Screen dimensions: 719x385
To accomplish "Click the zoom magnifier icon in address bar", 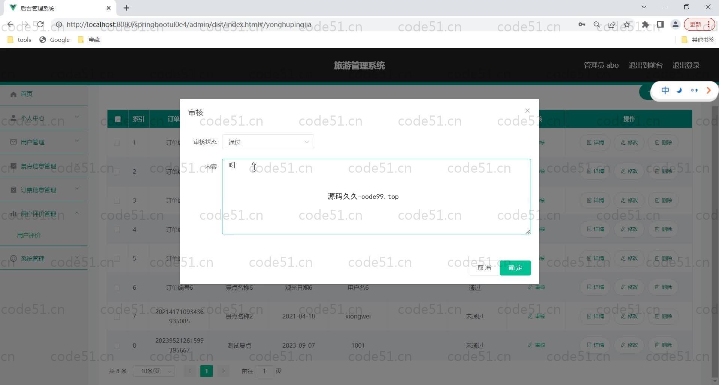I will tap(597, 25).
